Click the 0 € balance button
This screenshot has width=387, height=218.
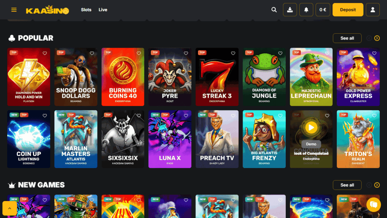click(x=323, y=9)
